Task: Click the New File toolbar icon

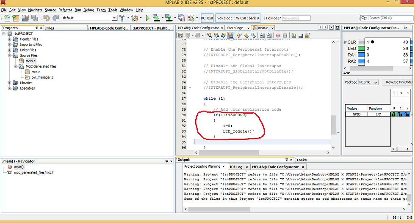Action: point(7,18)
